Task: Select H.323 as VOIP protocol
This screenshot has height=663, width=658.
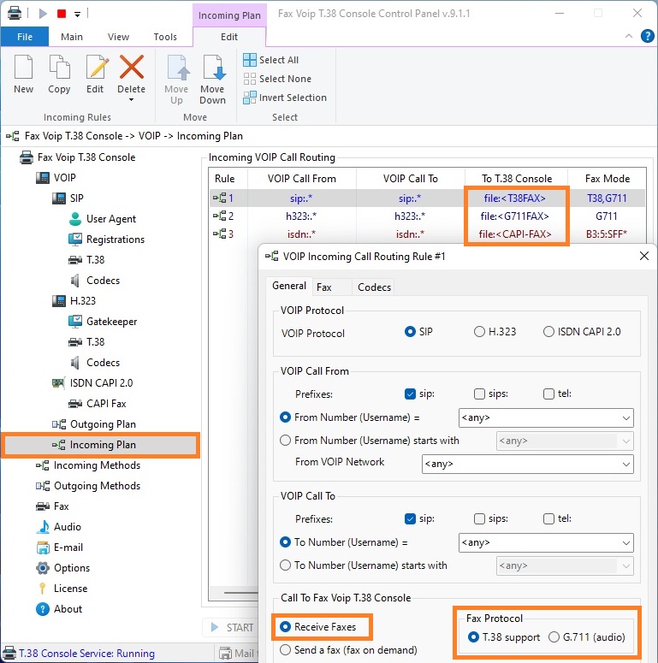Action: point(479,332)
